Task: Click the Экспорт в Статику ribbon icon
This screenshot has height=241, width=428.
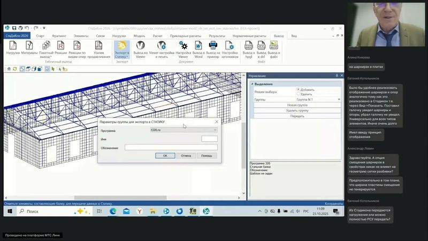Action: (121, 46)
